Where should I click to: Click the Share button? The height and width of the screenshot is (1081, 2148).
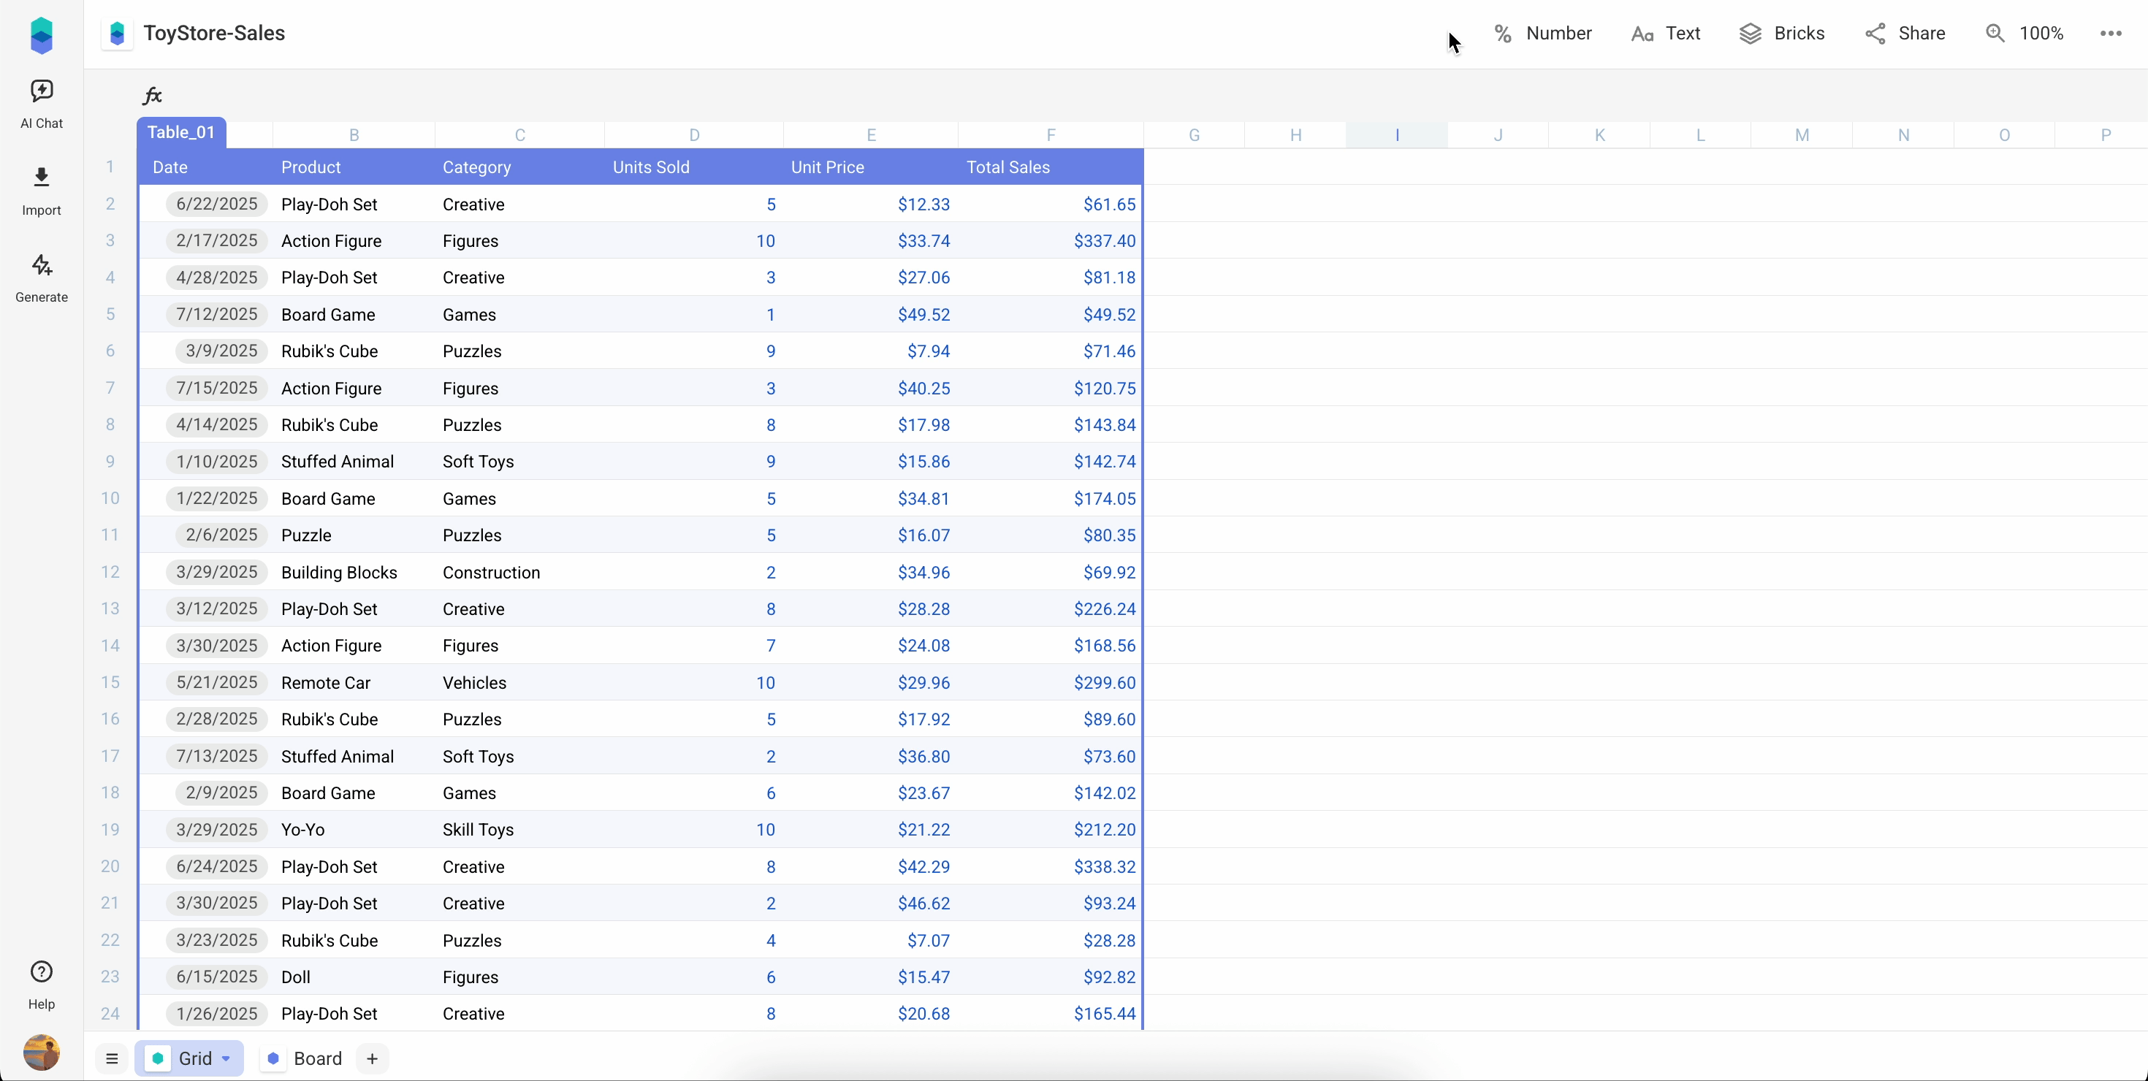(x=1905, y=34)
